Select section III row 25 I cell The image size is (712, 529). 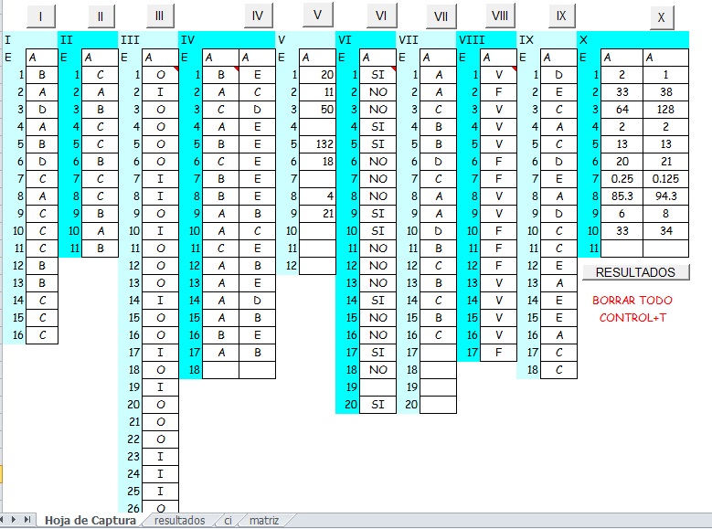tap(160, 492)
